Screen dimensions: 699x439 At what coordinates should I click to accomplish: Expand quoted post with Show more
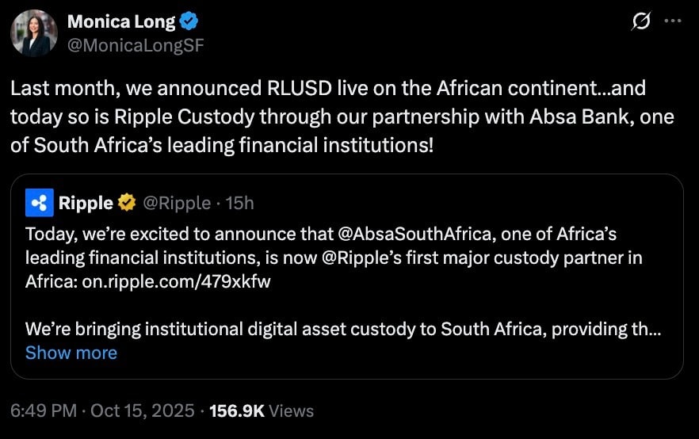[71, 353]
